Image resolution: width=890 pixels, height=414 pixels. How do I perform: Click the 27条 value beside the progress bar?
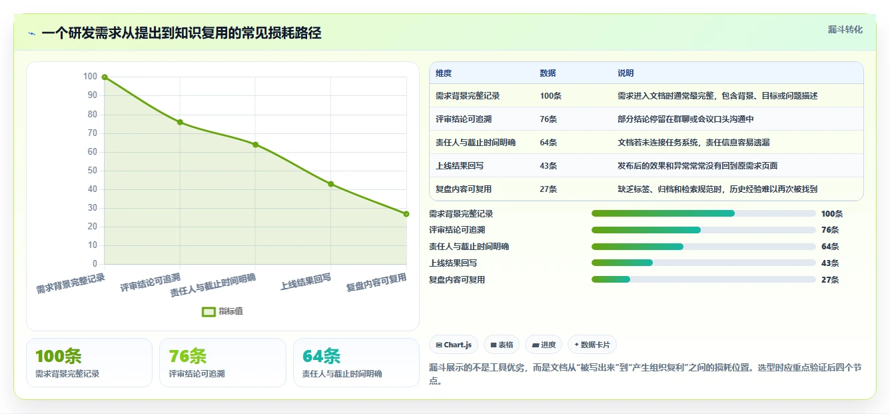830,280
